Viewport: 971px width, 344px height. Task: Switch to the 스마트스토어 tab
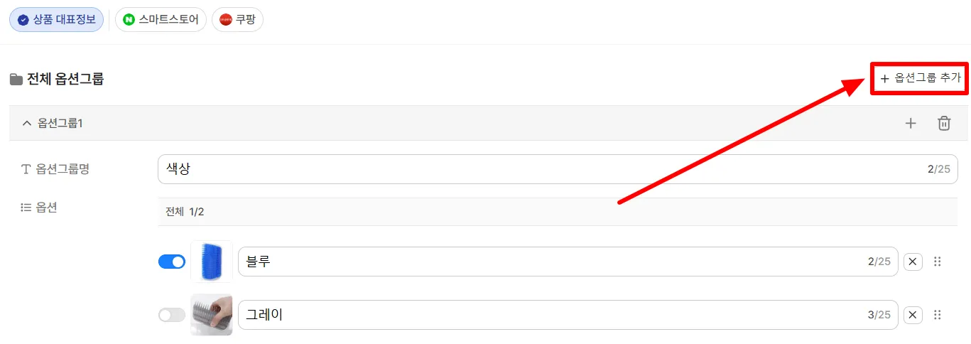coord(161,20)
